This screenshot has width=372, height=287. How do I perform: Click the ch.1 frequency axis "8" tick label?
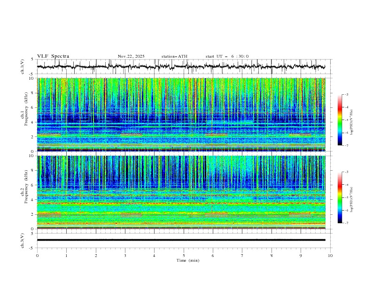[x=33, y=93]
